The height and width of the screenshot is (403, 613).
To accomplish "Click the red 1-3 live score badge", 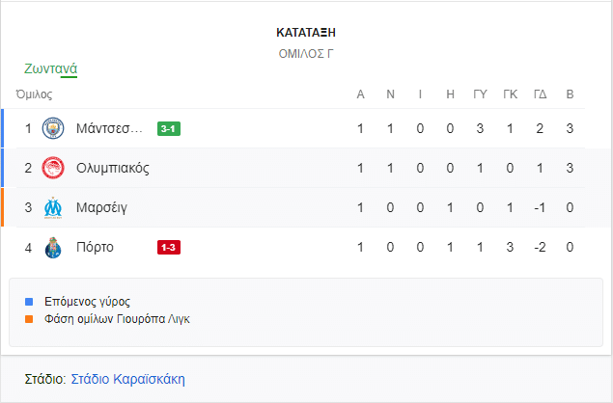I will tap(169, 247).
